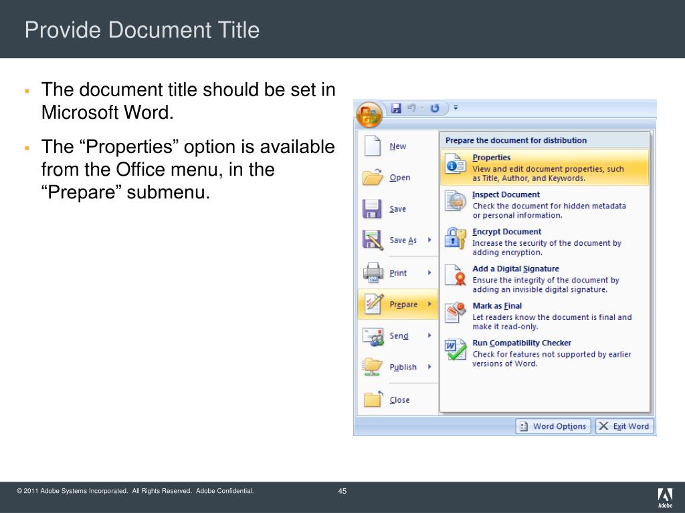Click the bullet about the “Properties” option

coord(188,169)
